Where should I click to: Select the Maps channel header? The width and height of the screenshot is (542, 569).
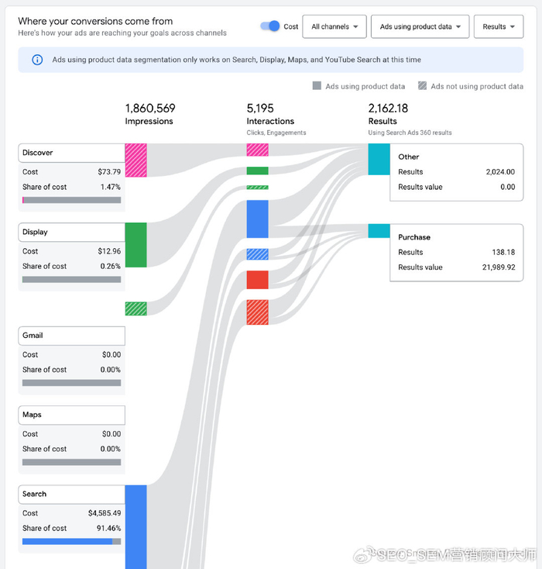tap(71, 415)
